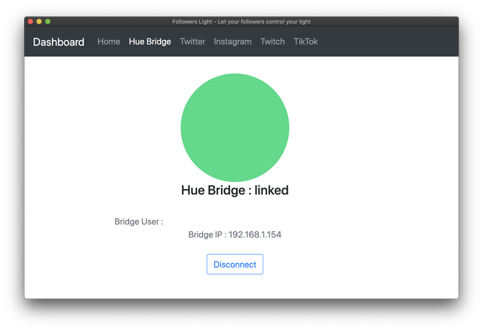Click the Followers Light window title
483x331 pixels.
pos(241,22)
